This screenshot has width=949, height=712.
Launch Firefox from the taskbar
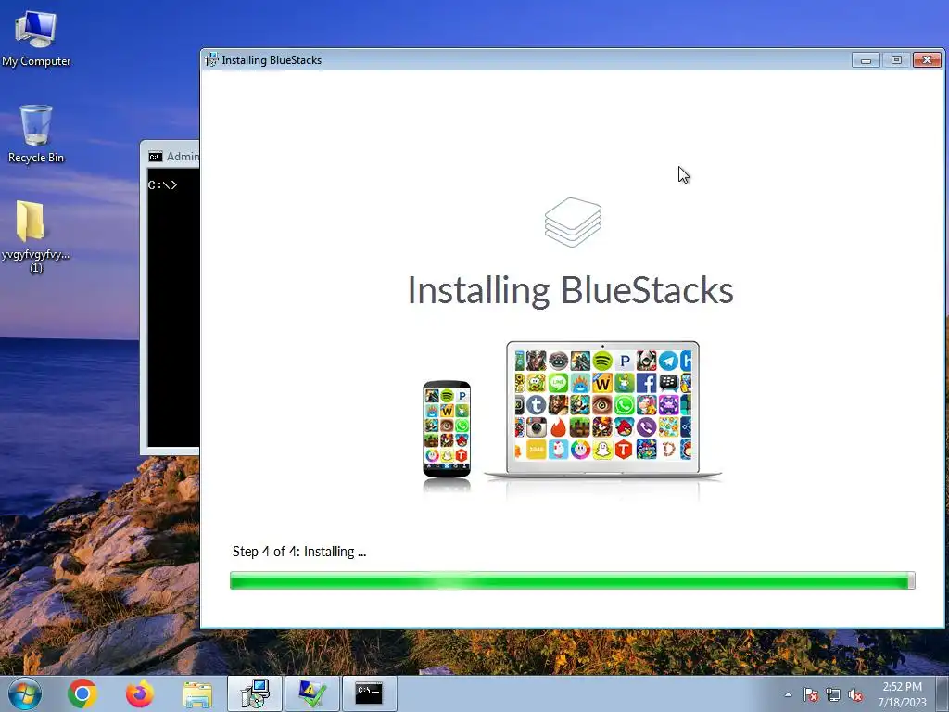tap(139, 693)
